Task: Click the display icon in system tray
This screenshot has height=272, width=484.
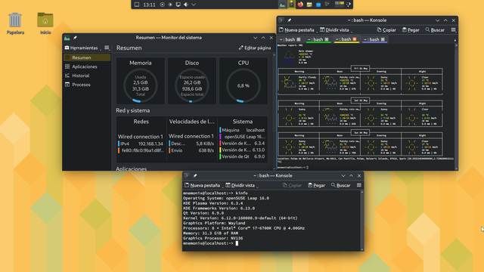Action: 178,5
